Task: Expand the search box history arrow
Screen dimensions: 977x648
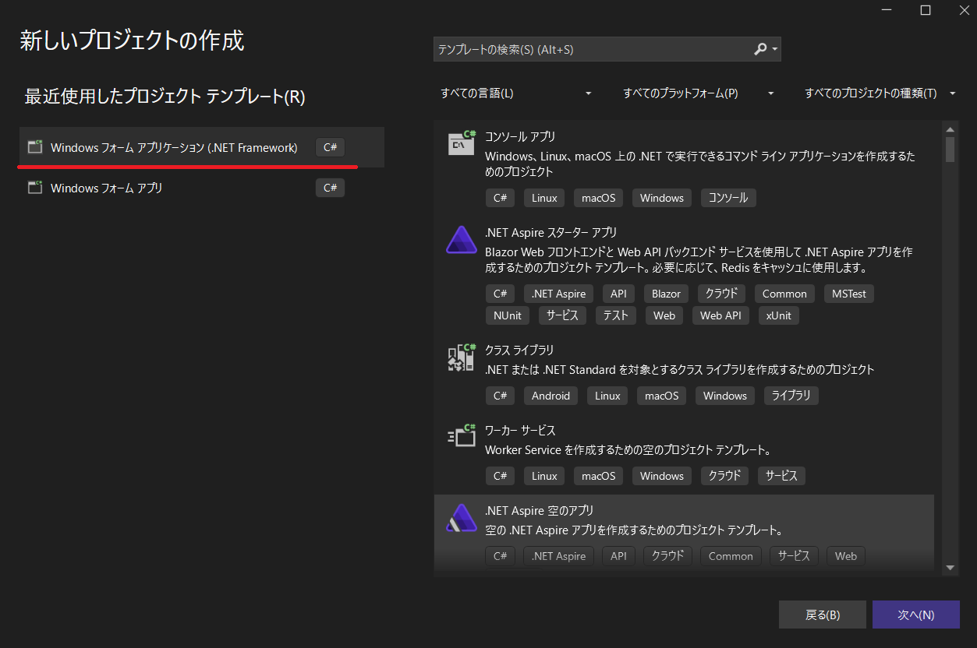Action: click(x=775, y=48)
